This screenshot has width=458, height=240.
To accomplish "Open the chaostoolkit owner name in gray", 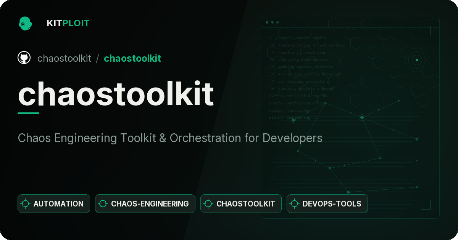I will 64,58.
